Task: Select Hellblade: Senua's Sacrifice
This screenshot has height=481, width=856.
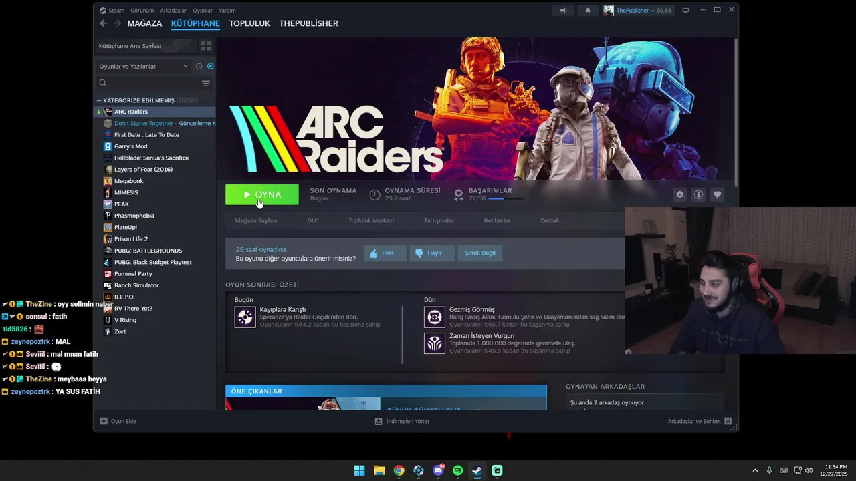Action: (155, 158)
